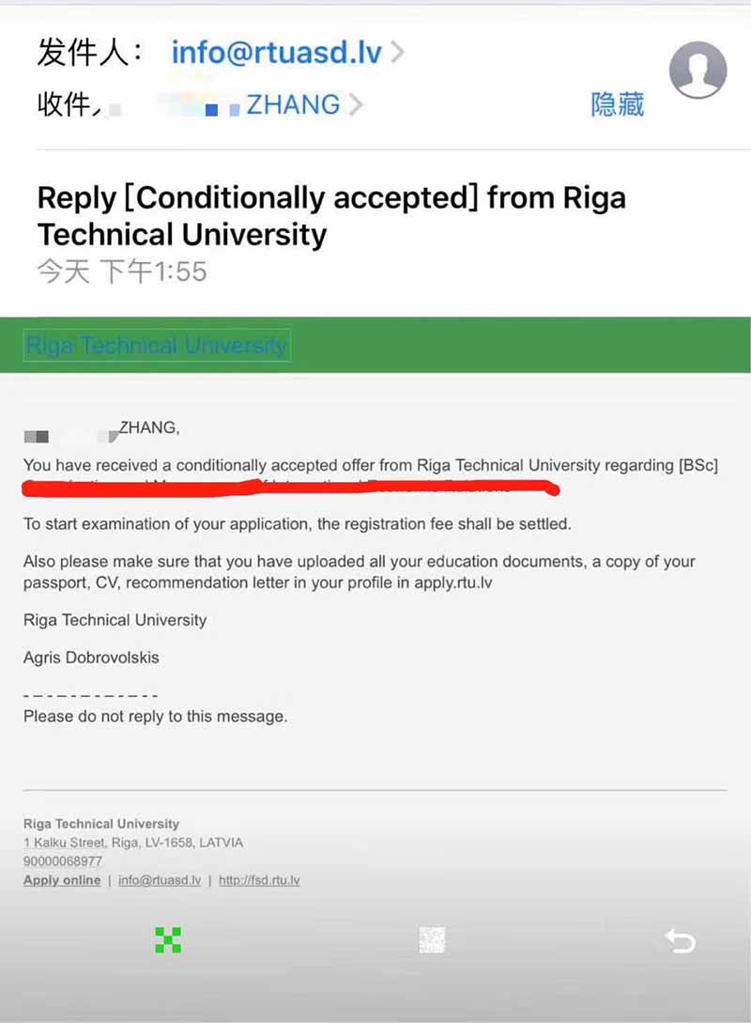
Task: Tap the signature name Agris Dobrovolskis
Action: [91, 658]
